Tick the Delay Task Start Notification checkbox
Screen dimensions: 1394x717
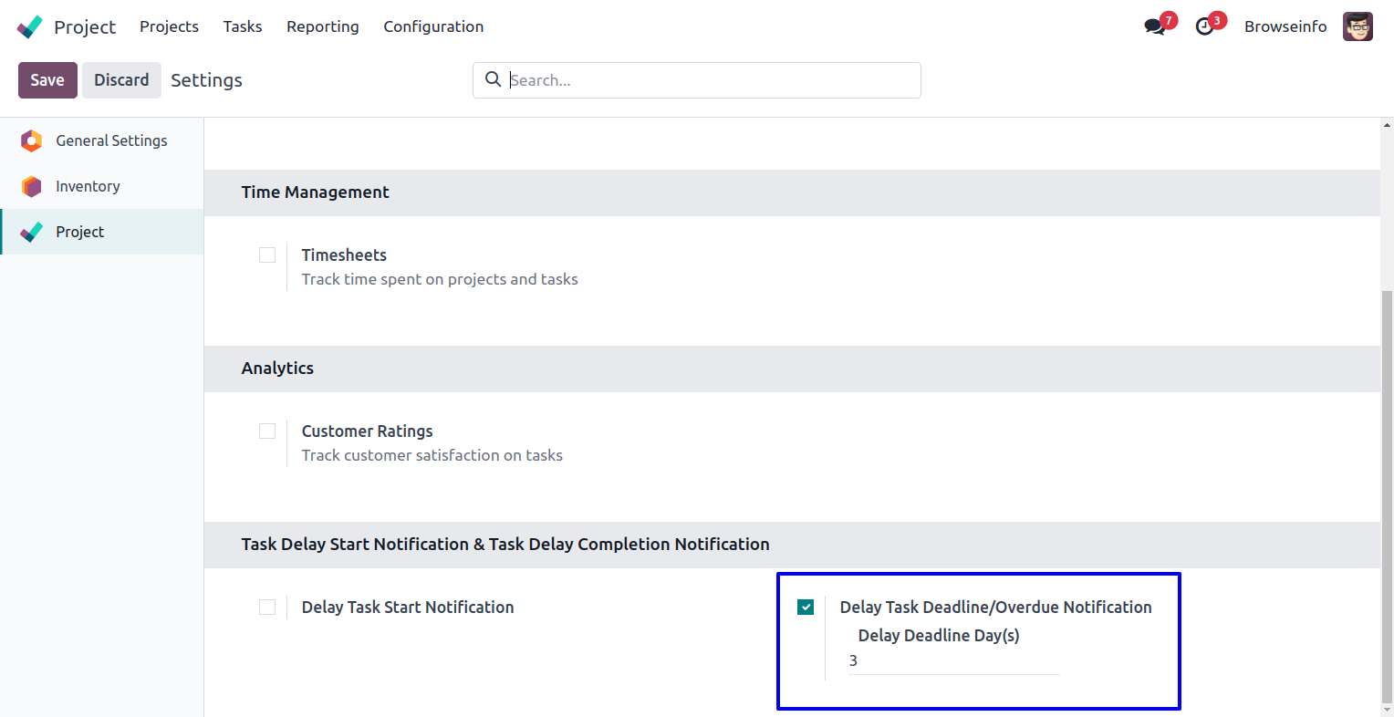click(267, 608)
